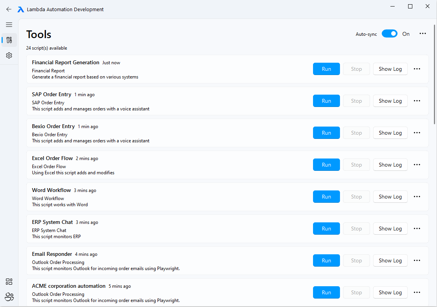The width and height of the screenshot is (437, 307).
Task: Open Settings via the gear icon
Action: (9, 55)
